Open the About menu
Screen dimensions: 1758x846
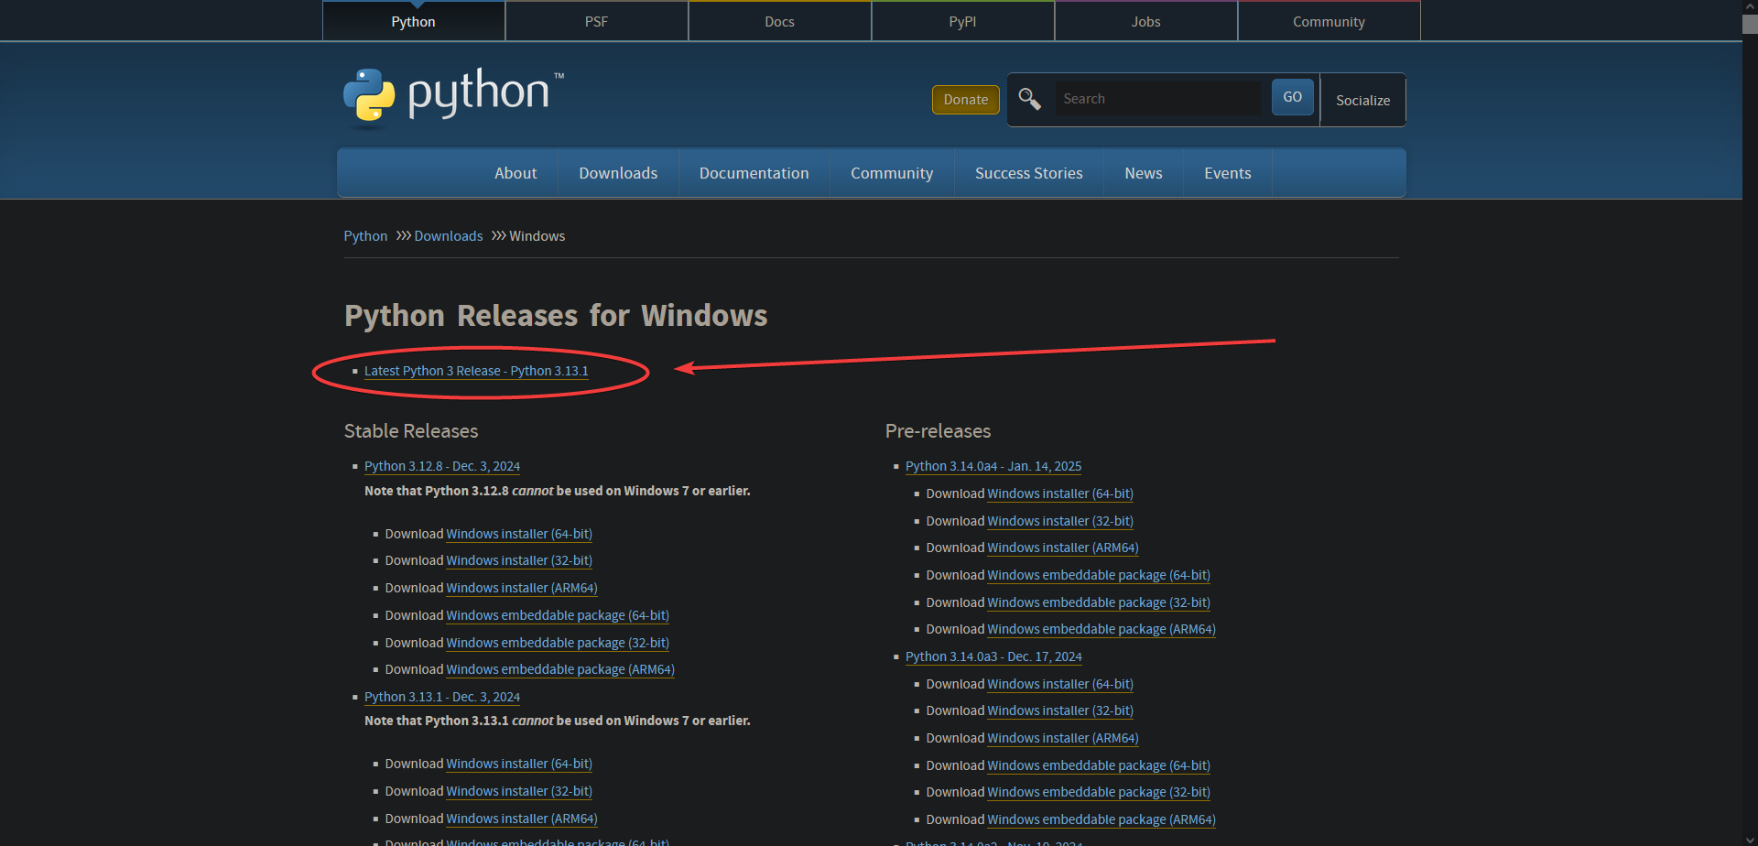pyautogui.click(x=515, y=173)
